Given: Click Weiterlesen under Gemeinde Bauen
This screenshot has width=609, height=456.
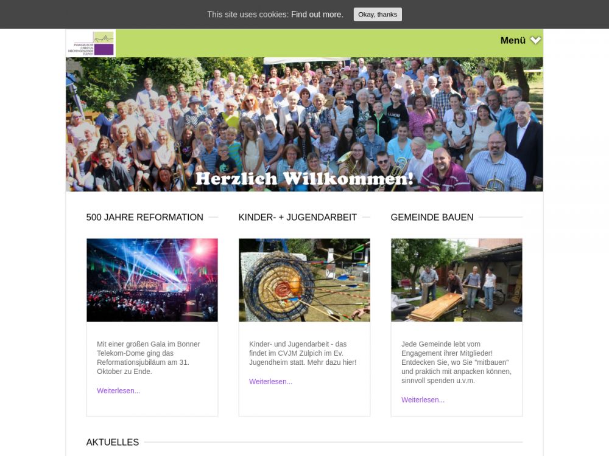Looking at the screenshot, I should pos(423,400).
